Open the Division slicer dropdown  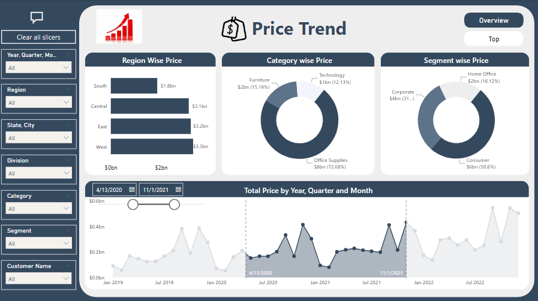tap(66, 173)
